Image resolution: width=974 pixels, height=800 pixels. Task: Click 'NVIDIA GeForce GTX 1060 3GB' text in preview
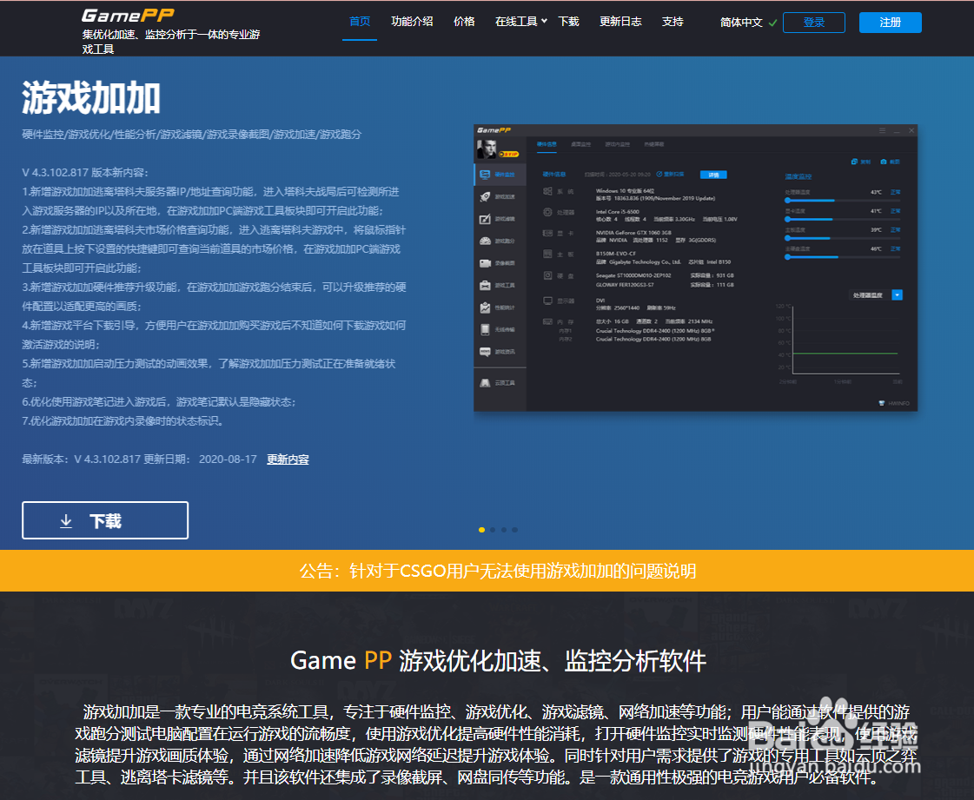633,232
